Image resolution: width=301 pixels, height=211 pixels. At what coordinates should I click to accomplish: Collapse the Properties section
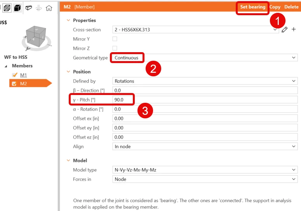(68, 20)
